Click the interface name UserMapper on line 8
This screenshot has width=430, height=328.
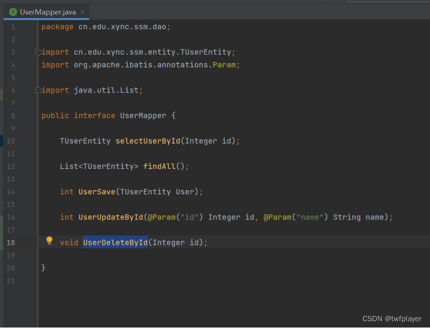pyautogui.click(x=143, y=116)
